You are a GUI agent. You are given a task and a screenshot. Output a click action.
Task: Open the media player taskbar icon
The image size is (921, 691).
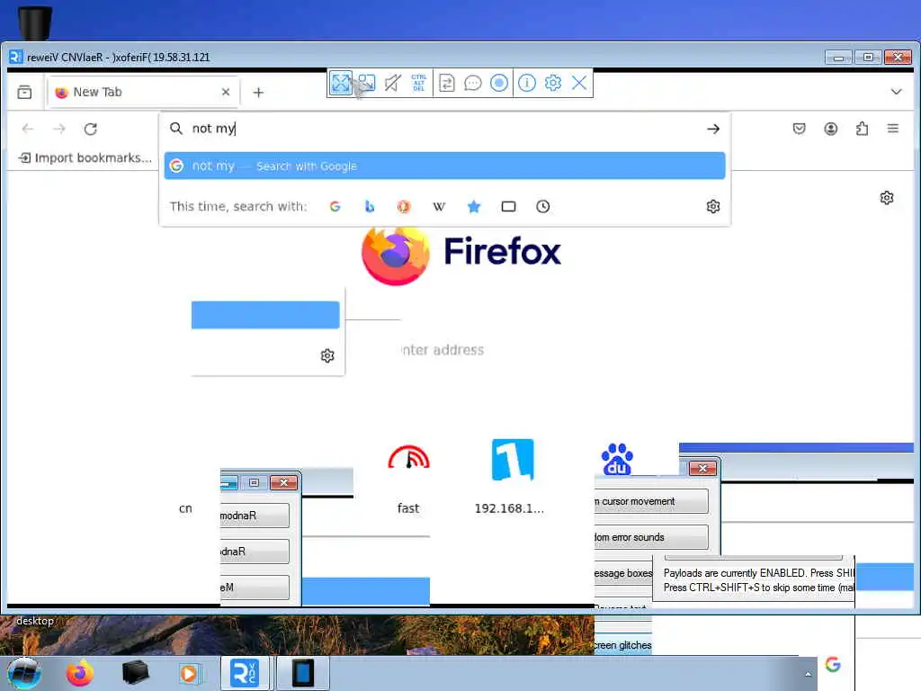[189, 673]
